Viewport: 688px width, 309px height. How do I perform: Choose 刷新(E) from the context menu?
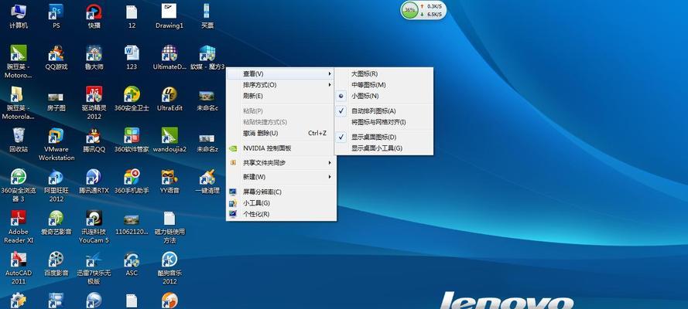(281, 96)
